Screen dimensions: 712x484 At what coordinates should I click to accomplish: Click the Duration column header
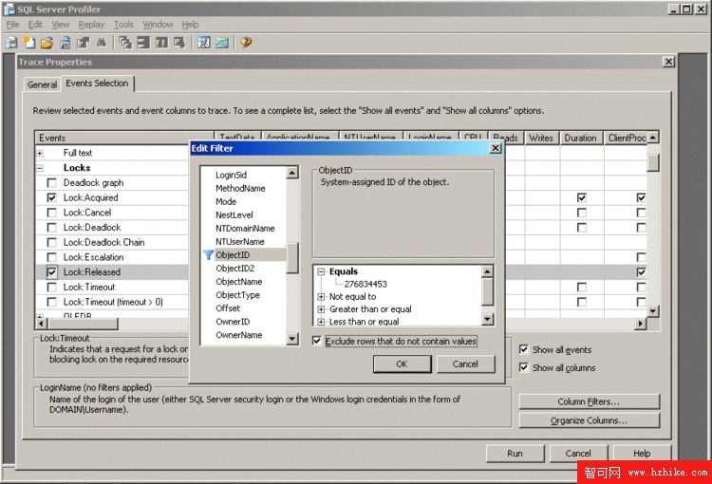click(581, 138)
